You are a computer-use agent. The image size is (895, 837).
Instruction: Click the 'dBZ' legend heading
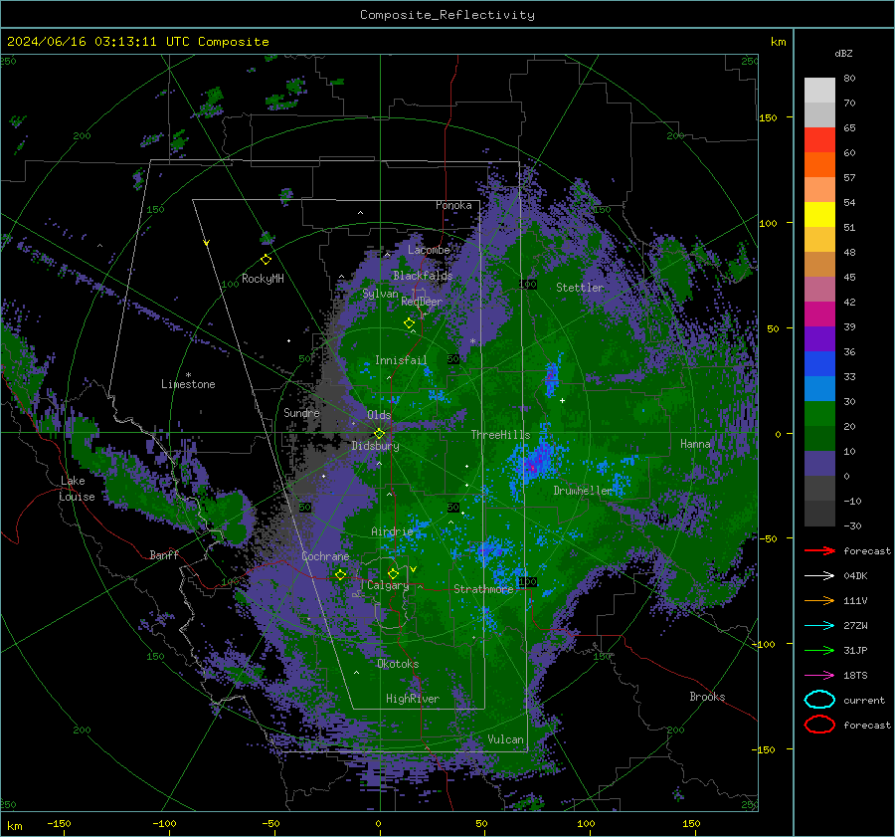pos(843,54)
